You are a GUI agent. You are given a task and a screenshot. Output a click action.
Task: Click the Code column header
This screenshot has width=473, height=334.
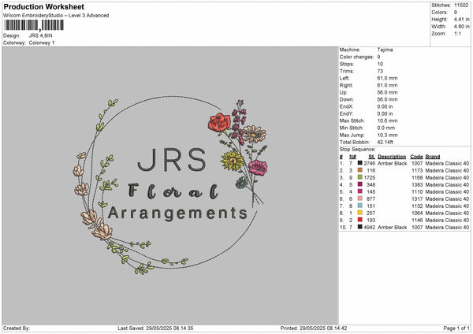click(416, 156)
